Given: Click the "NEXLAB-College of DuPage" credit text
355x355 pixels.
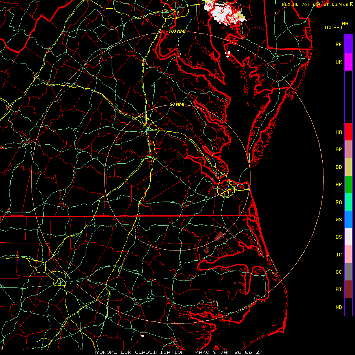Looking at the screenshot, I should click(x=315, y=4).
